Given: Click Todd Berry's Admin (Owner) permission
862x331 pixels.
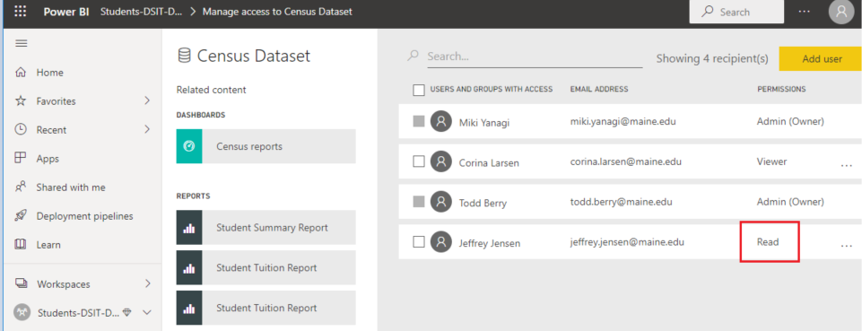Looking at the screenshot, I should (790, 202).
